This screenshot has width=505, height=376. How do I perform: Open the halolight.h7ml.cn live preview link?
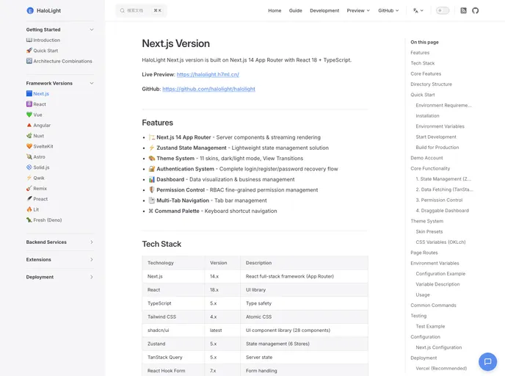coord(208,74)
